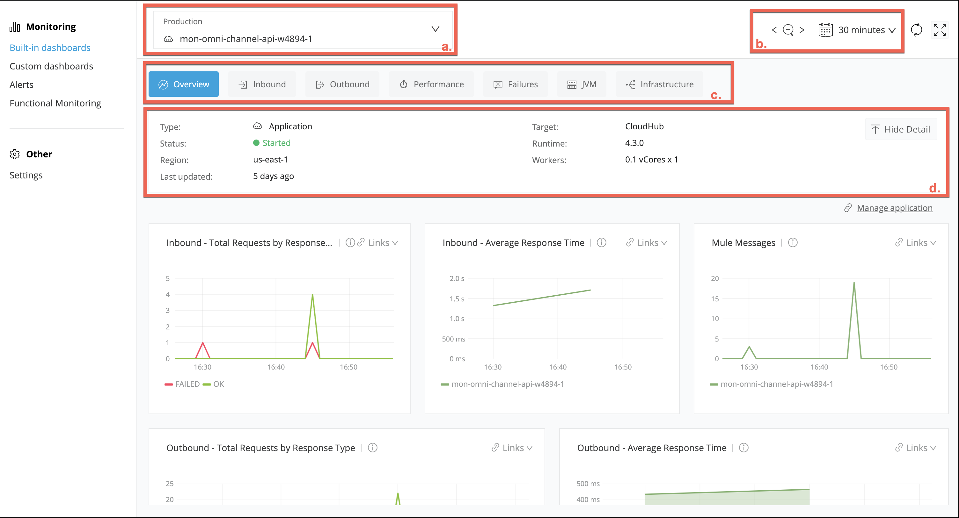
Task: Open the Manage application link
Action: 894,208
